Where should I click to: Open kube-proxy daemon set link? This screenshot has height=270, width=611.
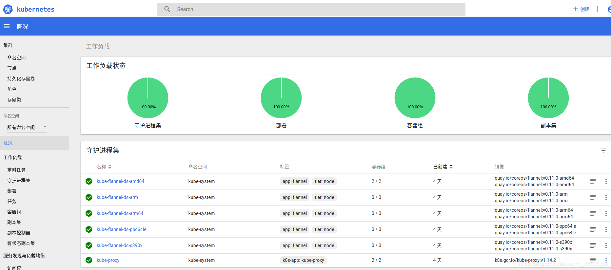point(108,260)
